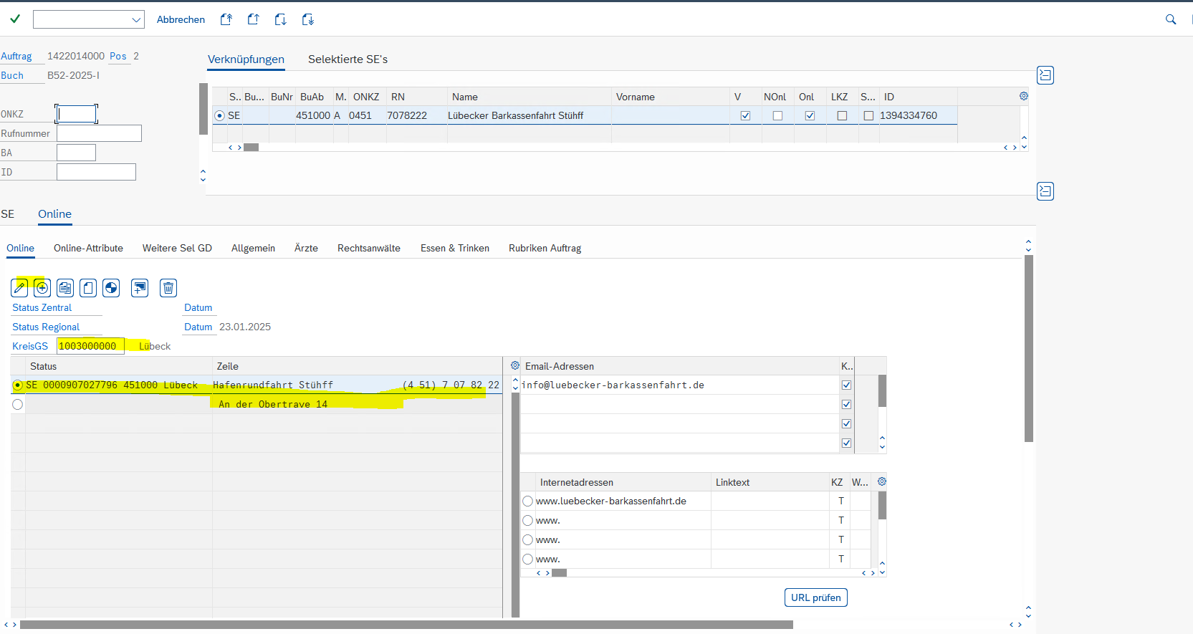This screenshot has width=1193, height=634.
Task: Click info@luebecker-barkassenfahrt.de email cell
Action: (x=679, y=385)
